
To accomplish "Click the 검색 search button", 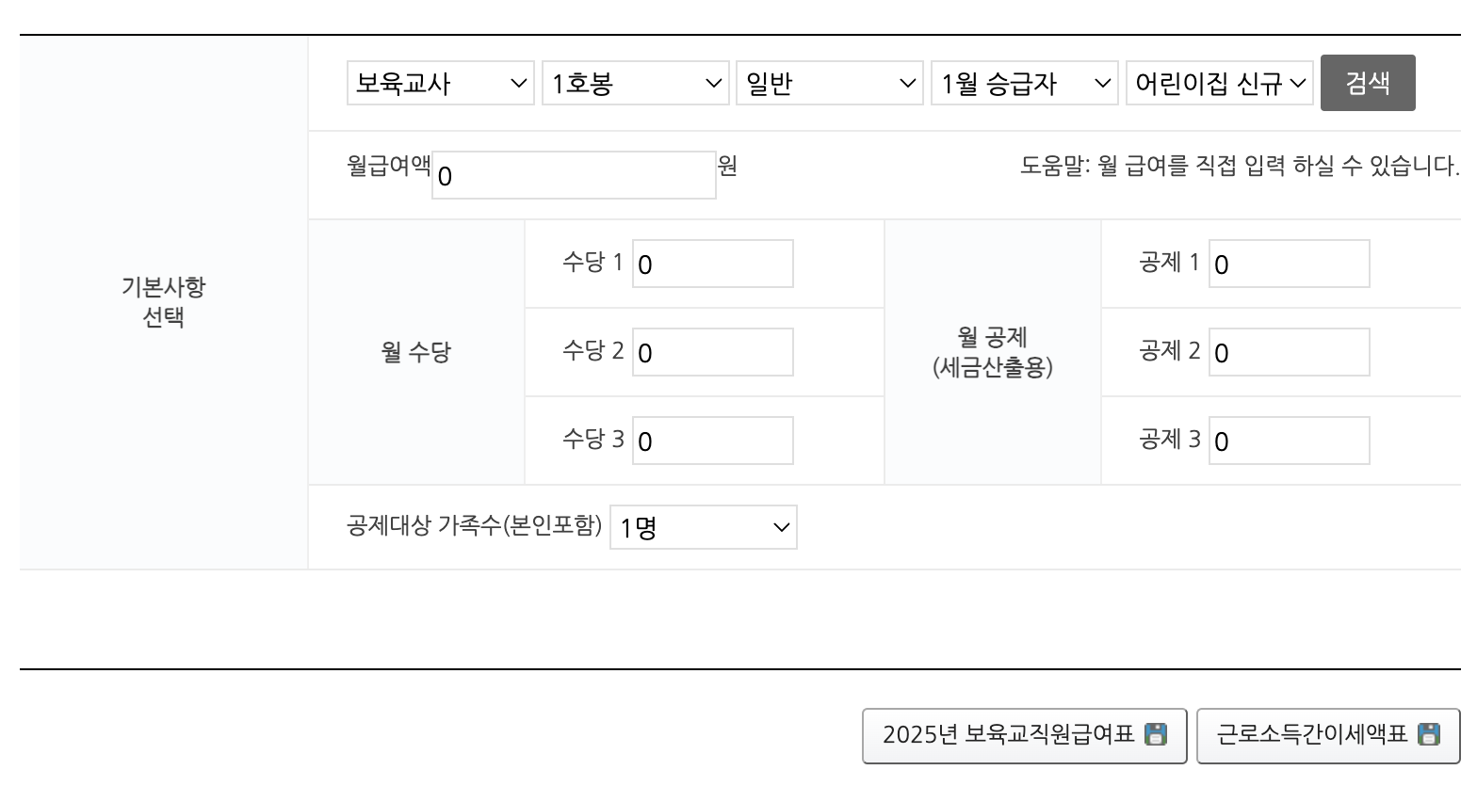I will pyautogui.click(x=1368, y=83).
